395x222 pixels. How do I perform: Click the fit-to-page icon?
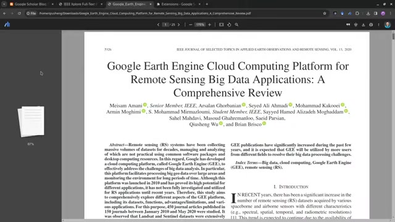(x=221, y=25)
